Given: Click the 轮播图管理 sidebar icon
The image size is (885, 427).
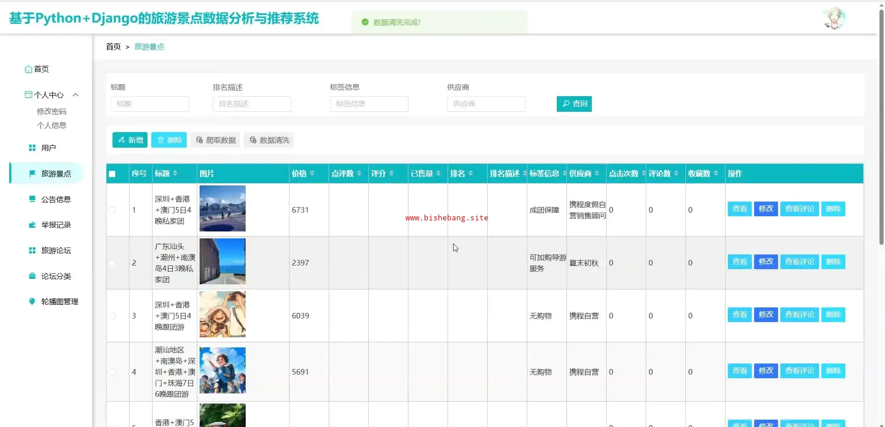Looking at the screenshot, I should point(32,301).
